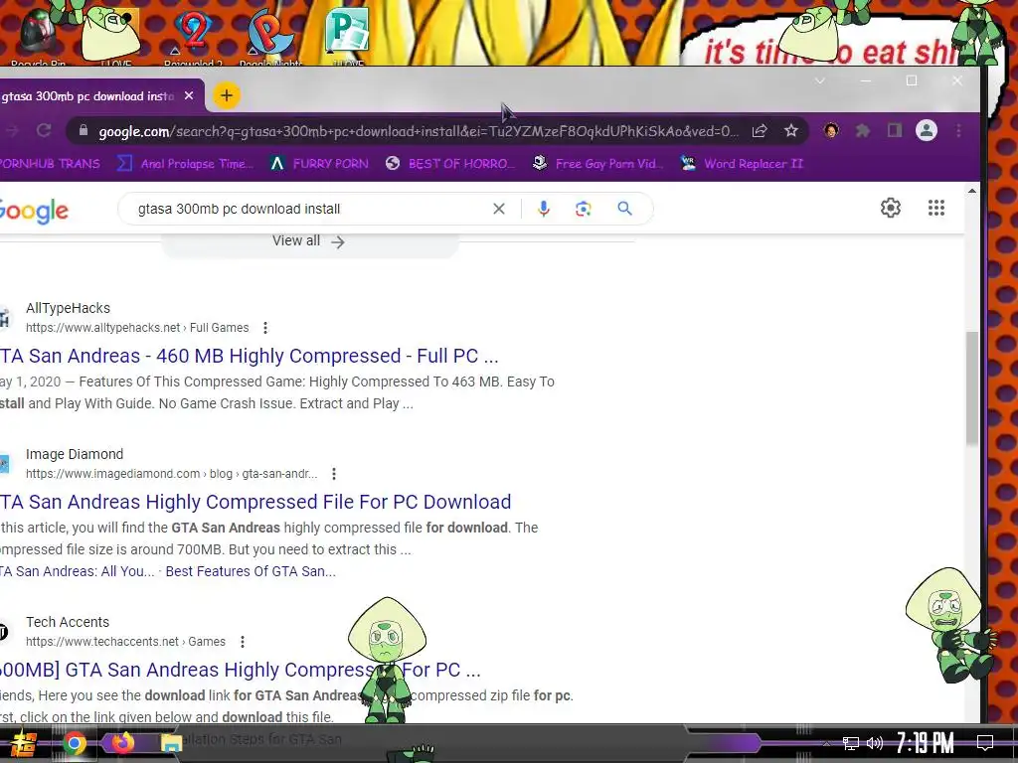Click the blue magnifier search button

tap(624, 209)
